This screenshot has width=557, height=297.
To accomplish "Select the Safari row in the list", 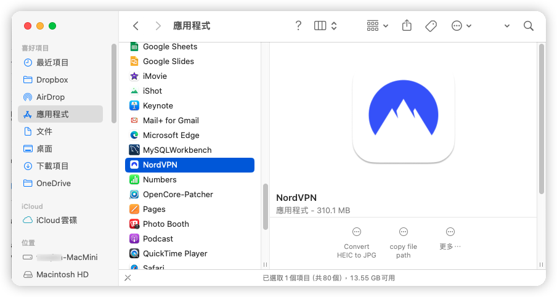I will tap(190, 267).
